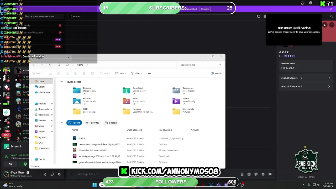Open the View dropdown in File Explorer
Screen dimensions: 336x189
(x=120, y=73)
